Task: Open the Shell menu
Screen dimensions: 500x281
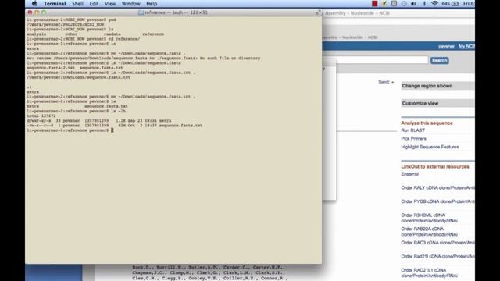Action: pyautogui.click(x=77, y=4)
